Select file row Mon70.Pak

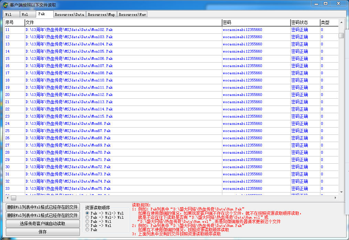171,153
